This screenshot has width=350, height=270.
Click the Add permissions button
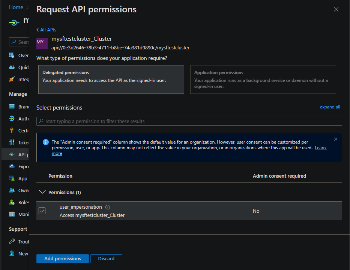pyautogui.click(x=63, y=258)
